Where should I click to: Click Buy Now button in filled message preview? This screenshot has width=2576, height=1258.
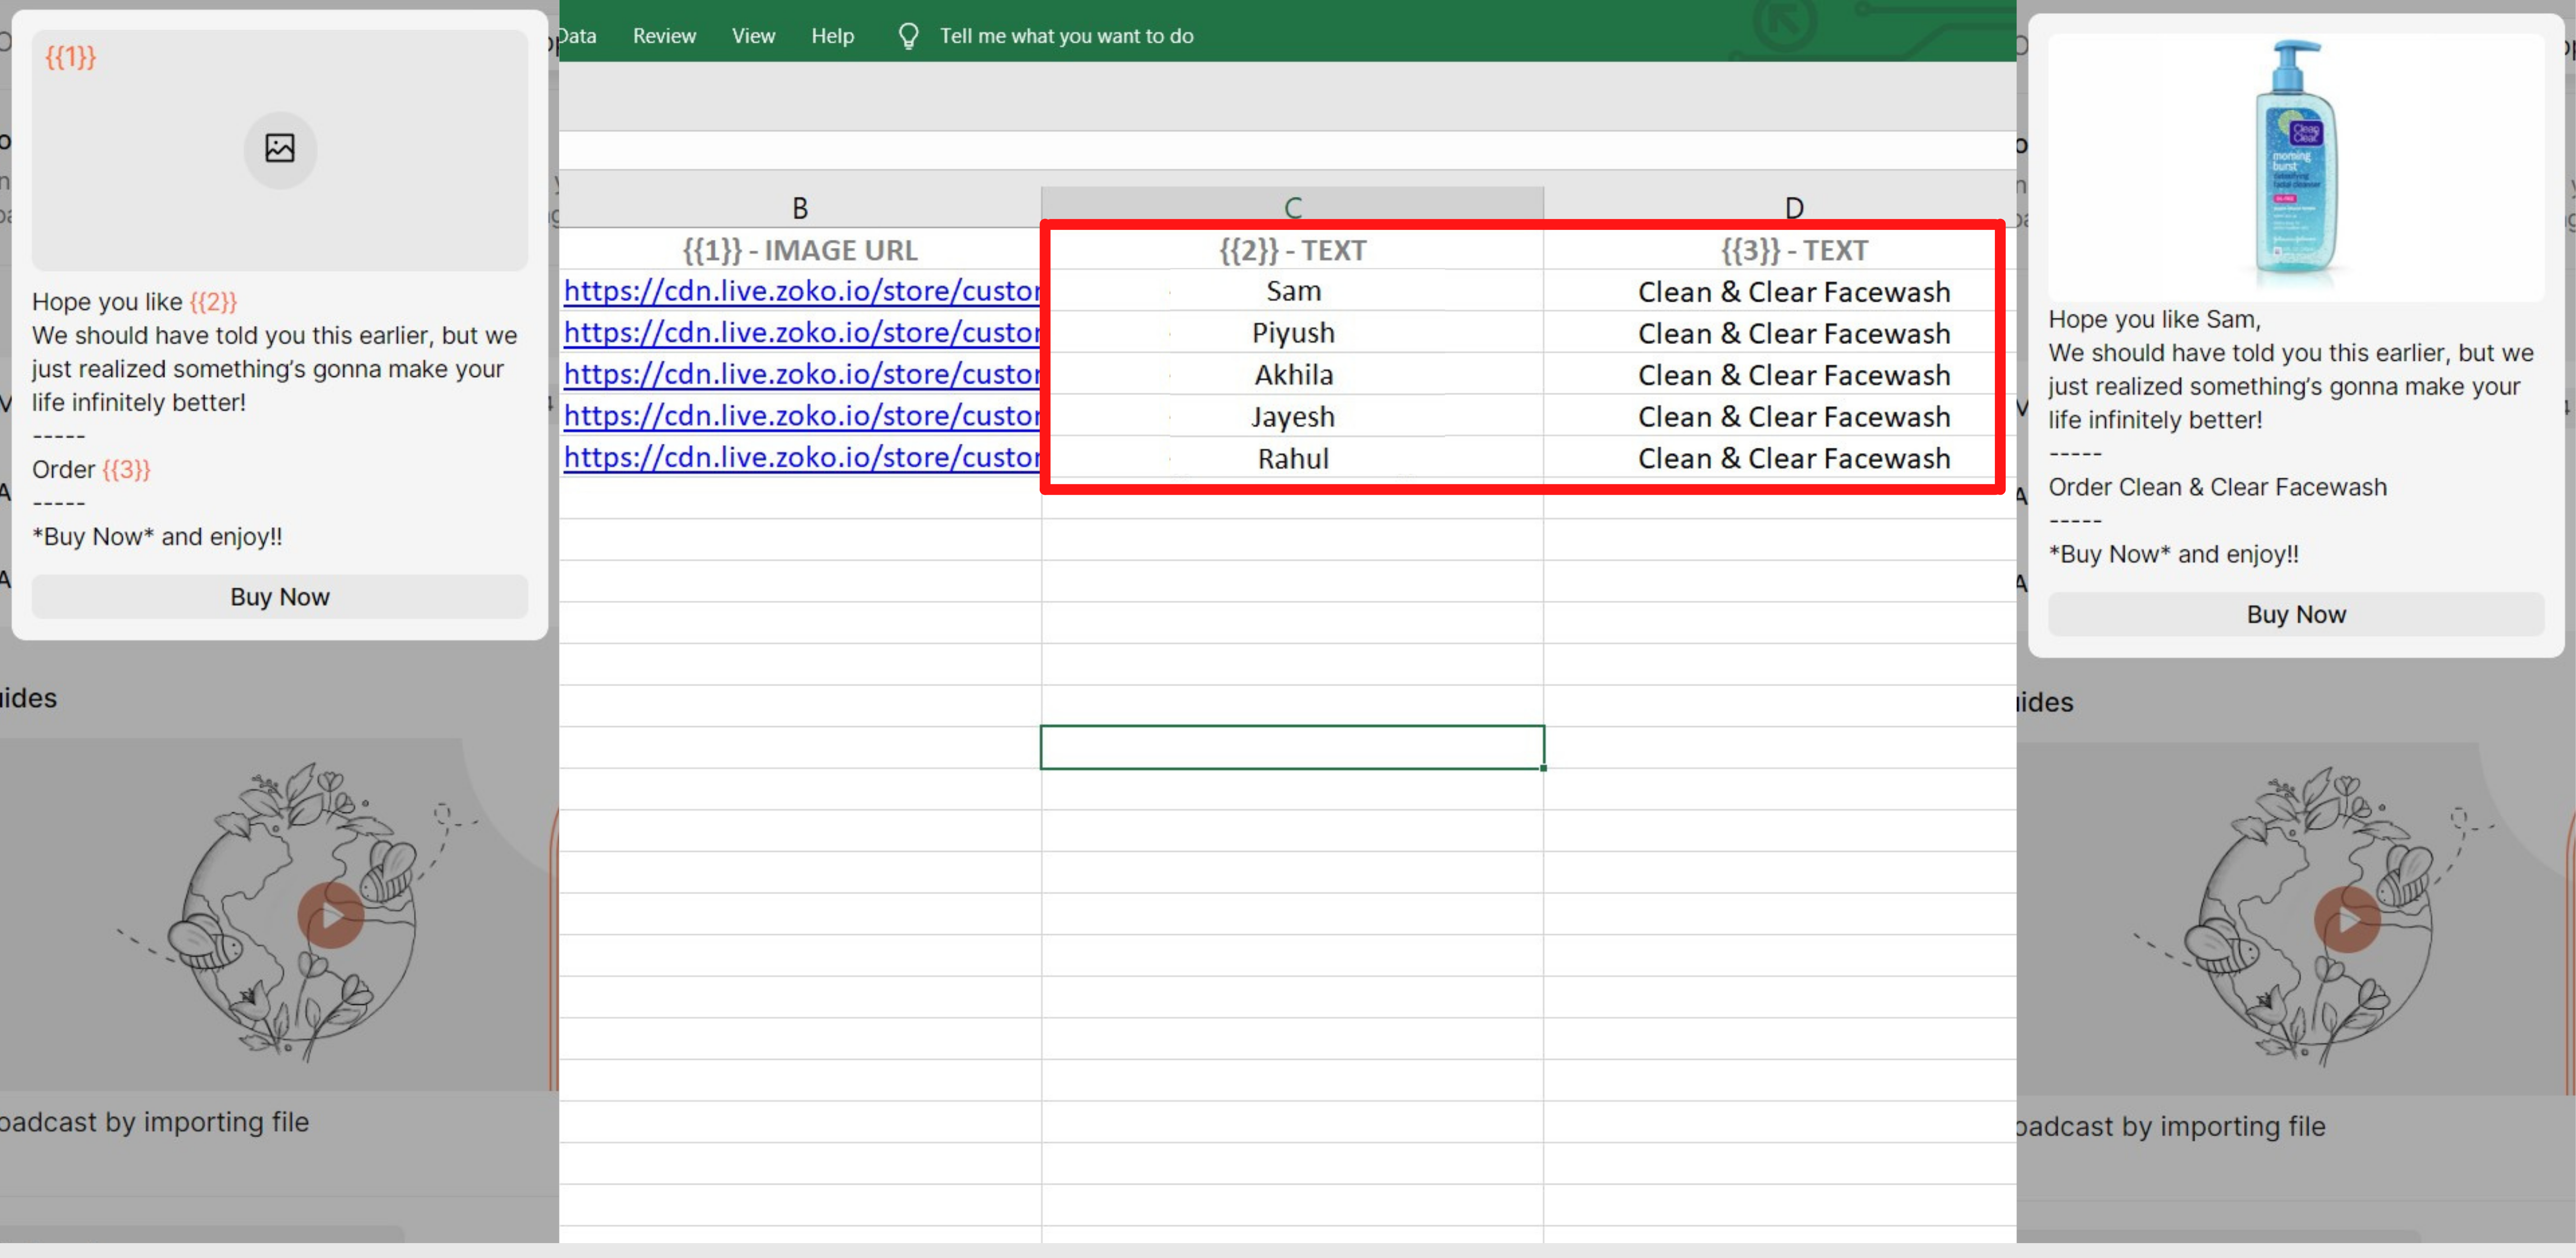2296,614
